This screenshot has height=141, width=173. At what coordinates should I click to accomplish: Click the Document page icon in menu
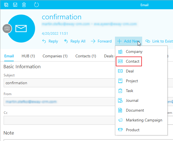[x=120, y=110]
